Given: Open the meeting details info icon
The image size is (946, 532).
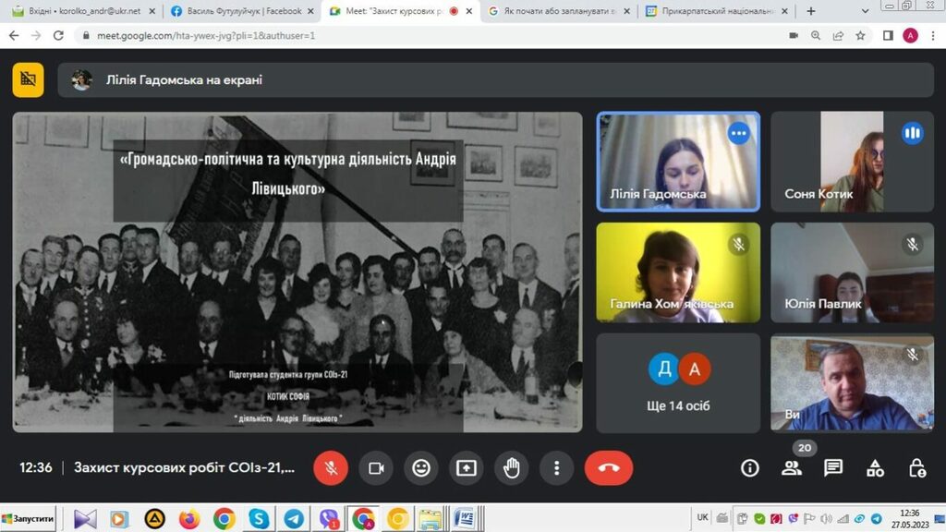Looking at the screenshot, I should [750, 468].
